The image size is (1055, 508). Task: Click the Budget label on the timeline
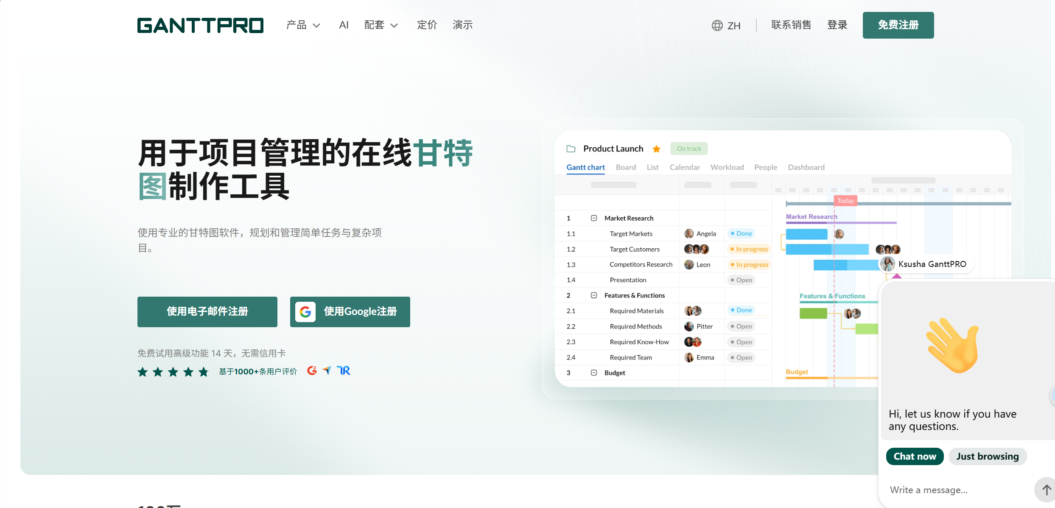click(797, 372)
